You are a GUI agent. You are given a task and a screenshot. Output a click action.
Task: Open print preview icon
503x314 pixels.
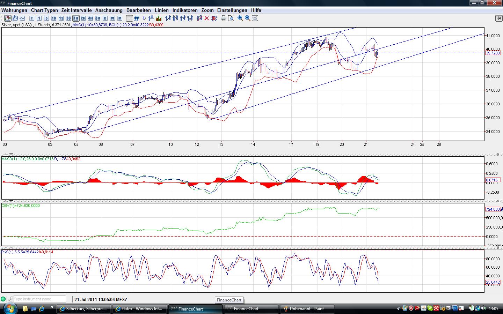pos(231,18)
